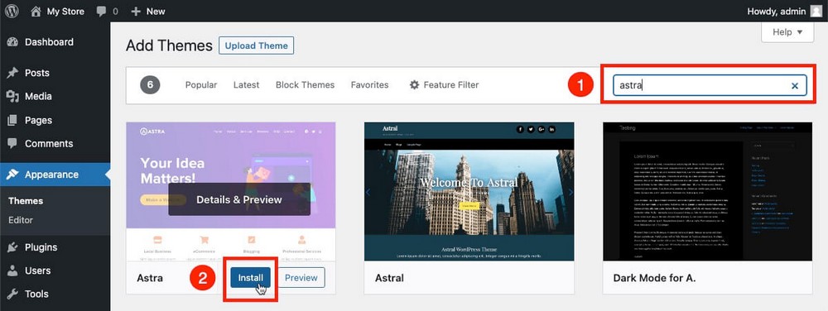Click the Dark Mode for A. title
The width and height of the screenshot is (828, 311).
click(x=654, y=278)
